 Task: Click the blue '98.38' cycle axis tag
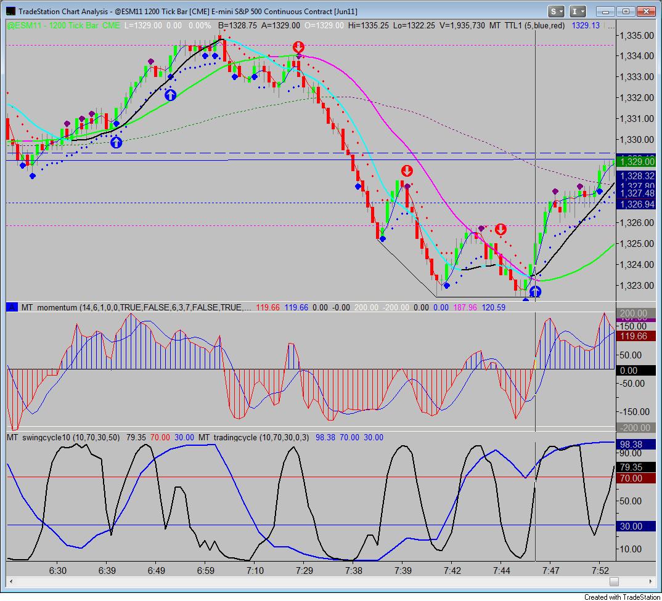[x=636, y=444]
